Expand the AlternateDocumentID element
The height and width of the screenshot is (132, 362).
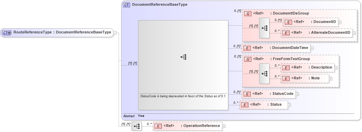354,33
